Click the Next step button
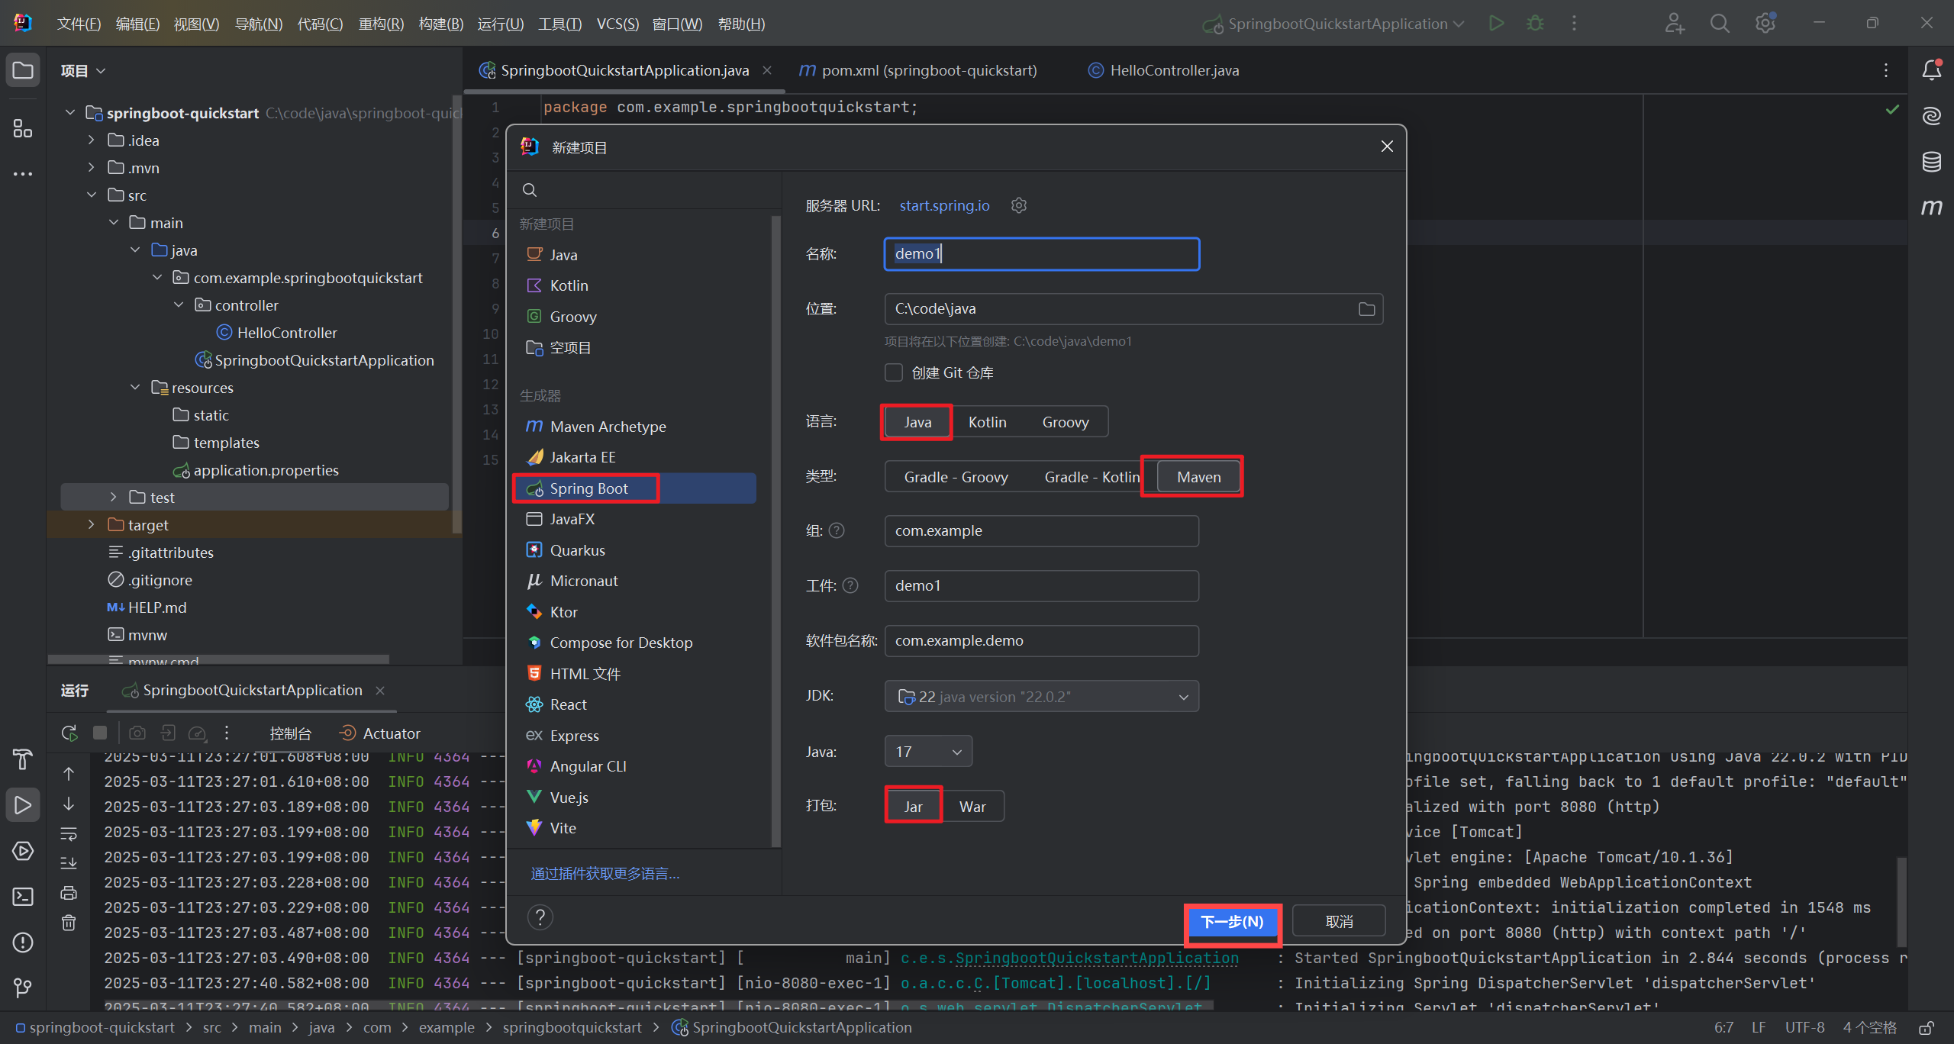1954x1044 pixels. coord(1232,922)
